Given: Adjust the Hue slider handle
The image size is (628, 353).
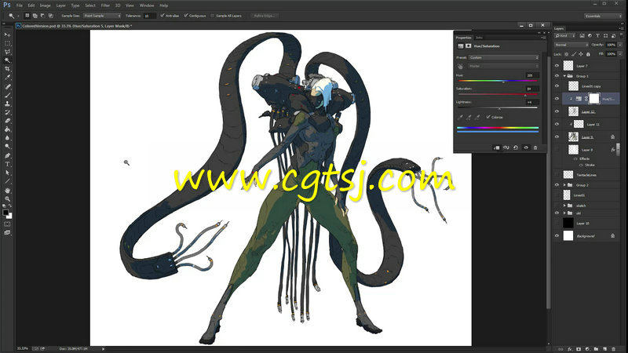Looking at the screenshot, I should tap(503, 82).
